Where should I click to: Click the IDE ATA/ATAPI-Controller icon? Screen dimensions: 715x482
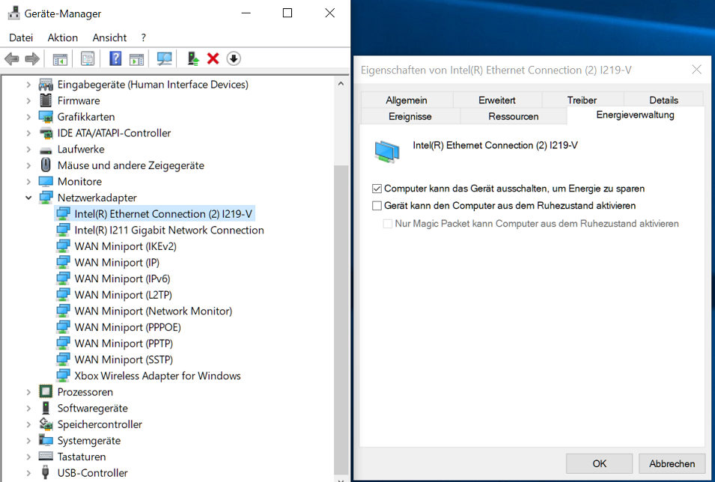click(46, 133)
